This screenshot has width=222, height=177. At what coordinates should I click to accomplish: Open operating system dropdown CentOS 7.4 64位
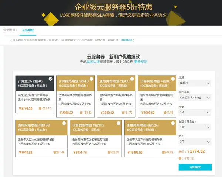click(195, 98)
